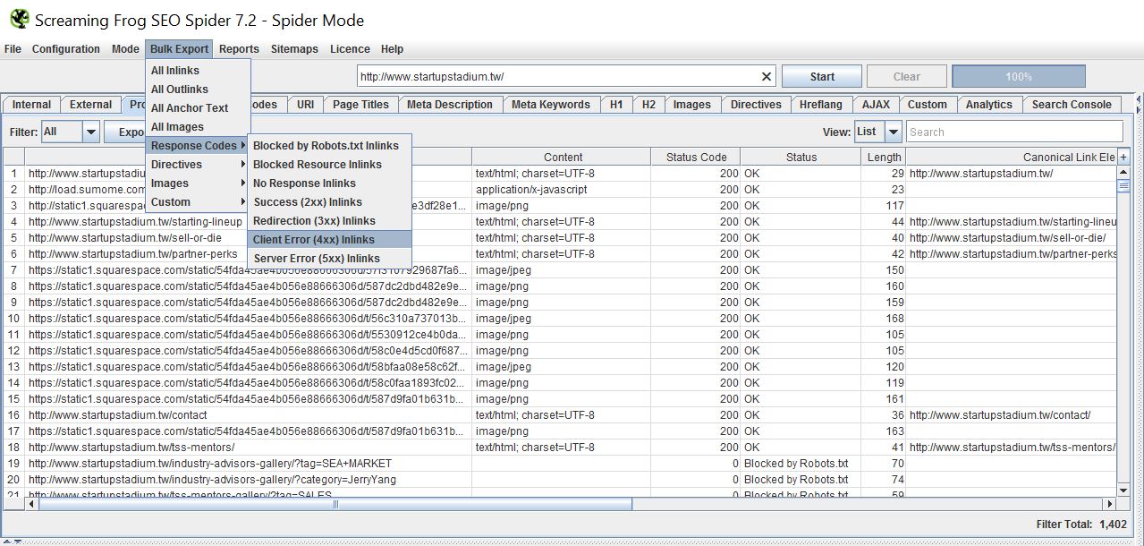Image resolution: width=1144 pixels, height=546 pixels.
Task: Click the Screaming Frog logo icon
Action: click(x=18, y=19)
